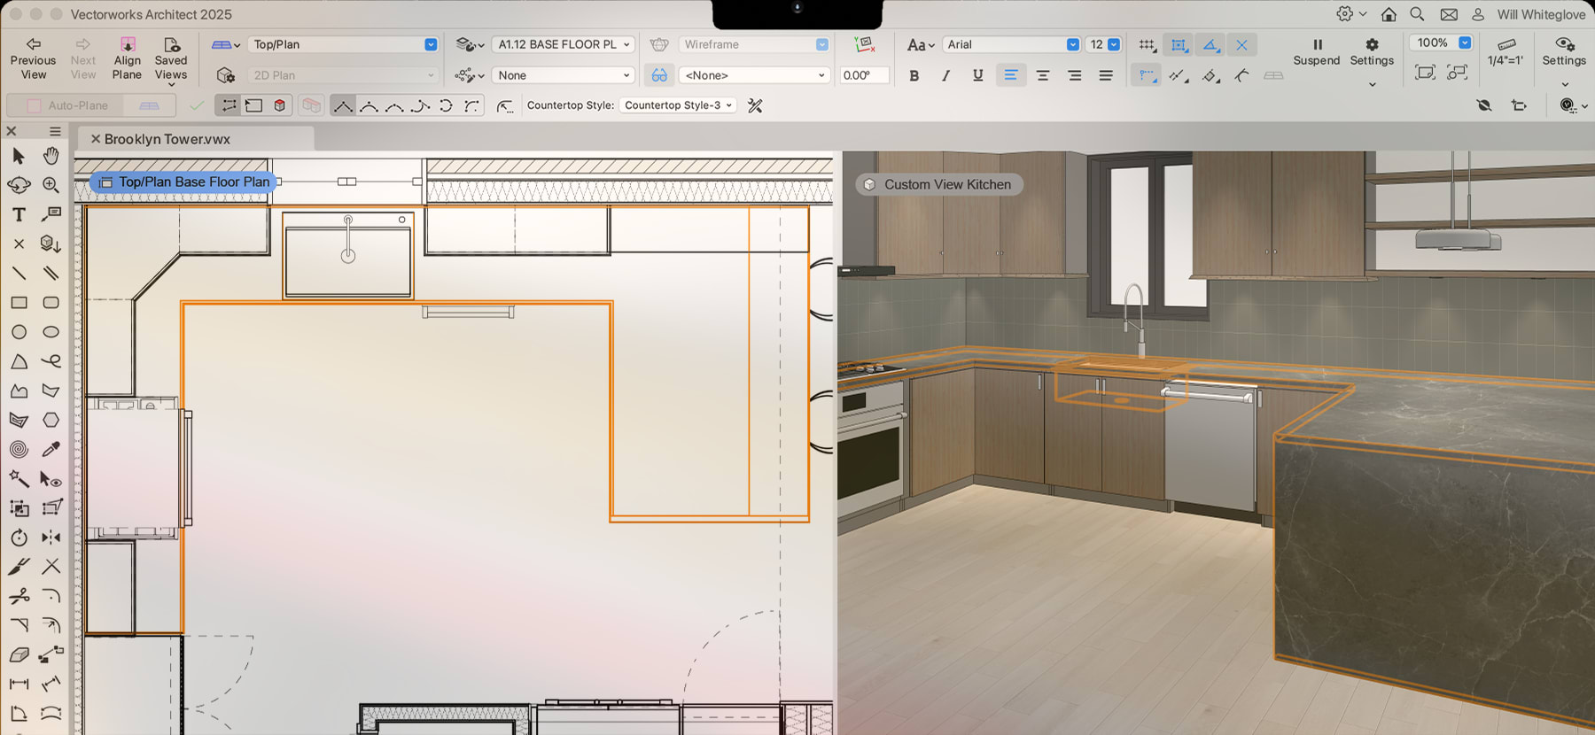The width and height of the screenshot is (1595, 735).
Task: Select the red 3D box mode
Action: pyautogui.click(x=280, y=105)
